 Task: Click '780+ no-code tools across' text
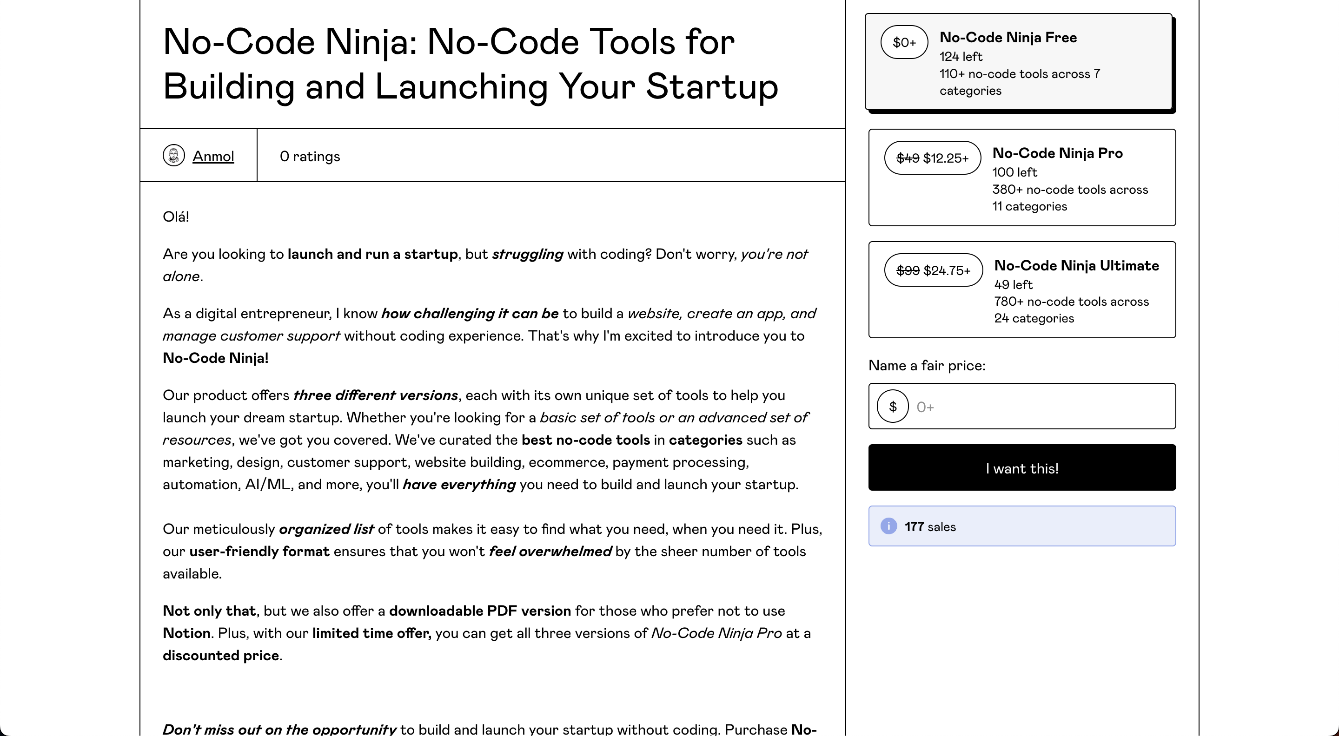tap(1071, 301)
